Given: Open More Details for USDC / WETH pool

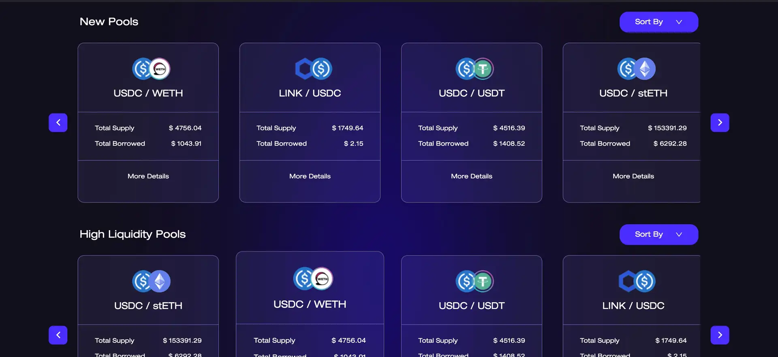Looking at the screenshot, I should (x=148, y=176).
